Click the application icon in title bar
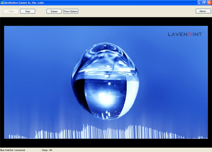This screenshot has width=212, height=152. click(2, 2)
